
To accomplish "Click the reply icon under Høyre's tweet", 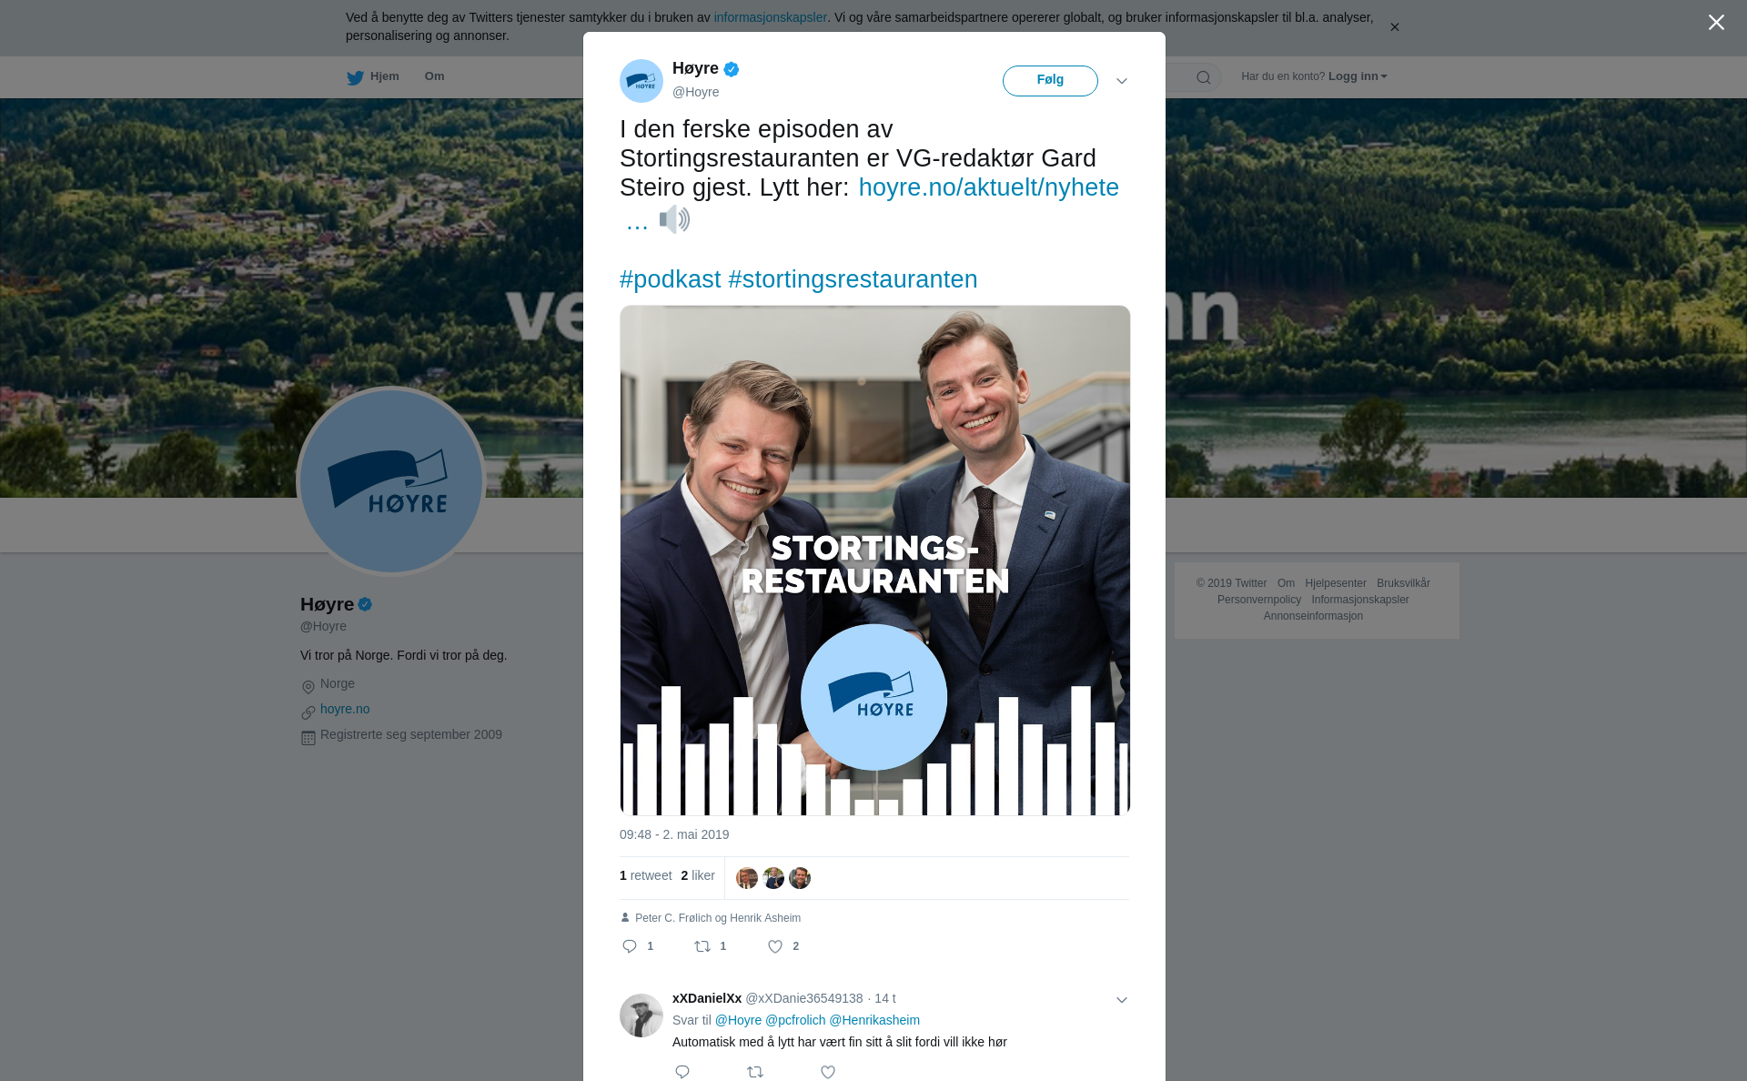I will (630, 946).
